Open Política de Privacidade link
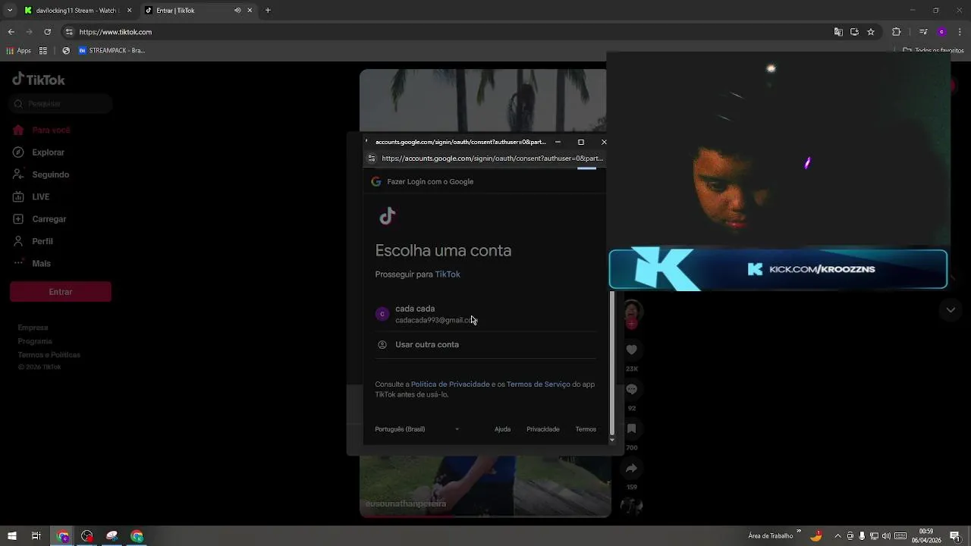Screen dimensions: 971x546 coord(450,384)
